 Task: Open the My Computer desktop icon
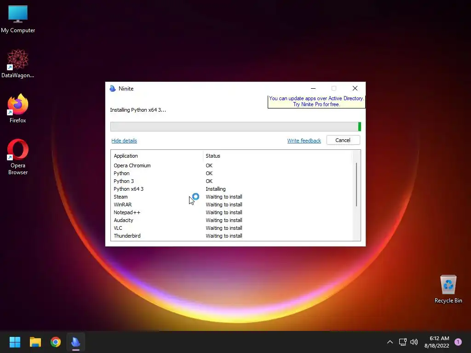click(18, 19)
